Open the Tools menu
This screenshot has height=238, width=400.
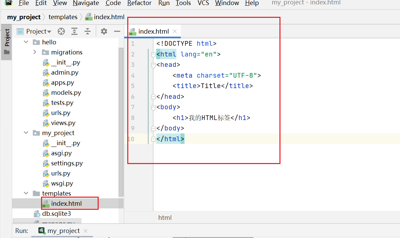183,3
